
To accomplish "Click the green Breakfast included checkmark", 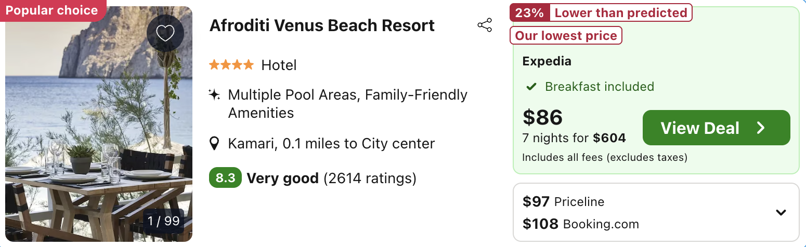I will click(531, 87).
